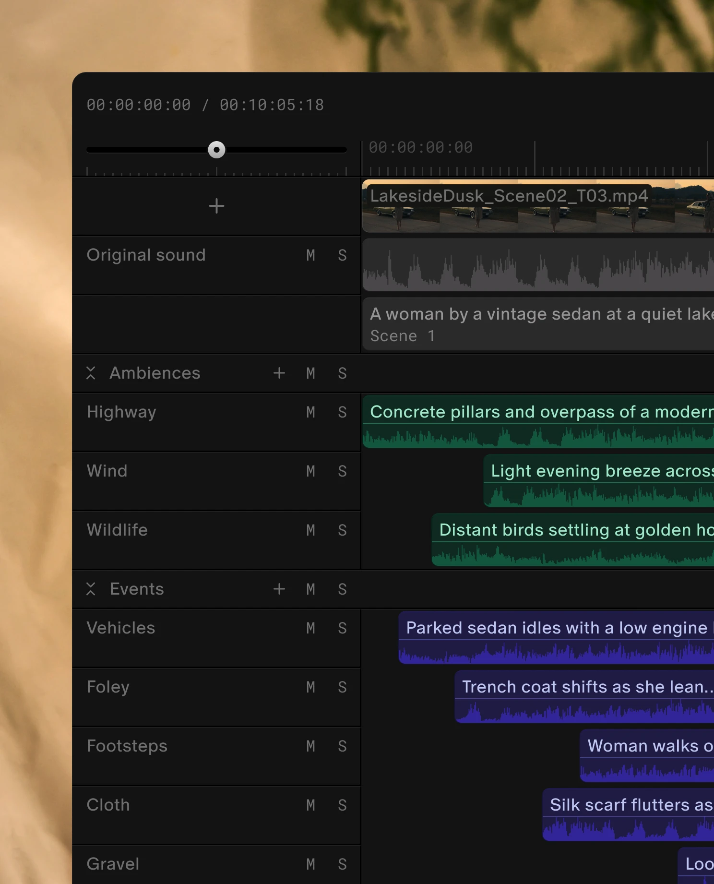Select the Silk scarf flutters clip
The height and width of the screenshot is (884, 714).
[628, 814]
